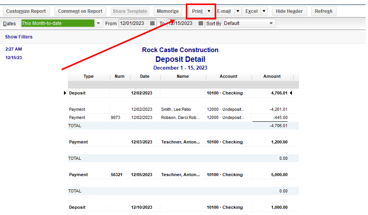Screen dimensions: 368x215
Task: Click the 5,000.00 payment amount
Action: (x=279, y=175)
